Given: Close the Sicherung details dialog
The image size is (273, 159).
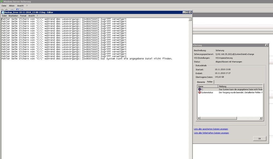Looking at the screenshot, I should [266, 45].
